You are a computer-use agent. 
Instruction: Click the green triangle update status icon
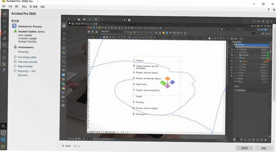pos(16,31)
